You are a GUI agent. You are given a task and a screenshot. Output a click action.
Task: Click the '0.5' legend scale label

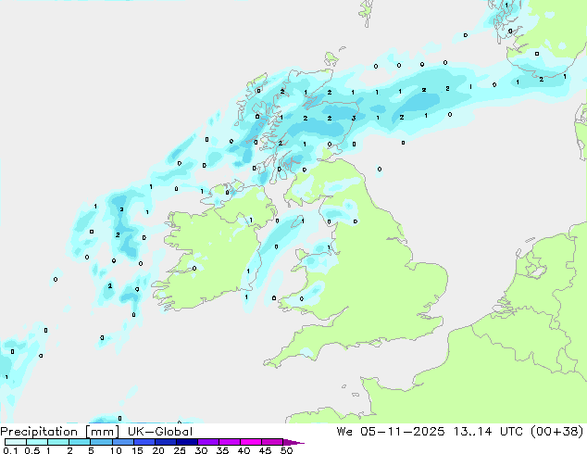click(32, 450)
